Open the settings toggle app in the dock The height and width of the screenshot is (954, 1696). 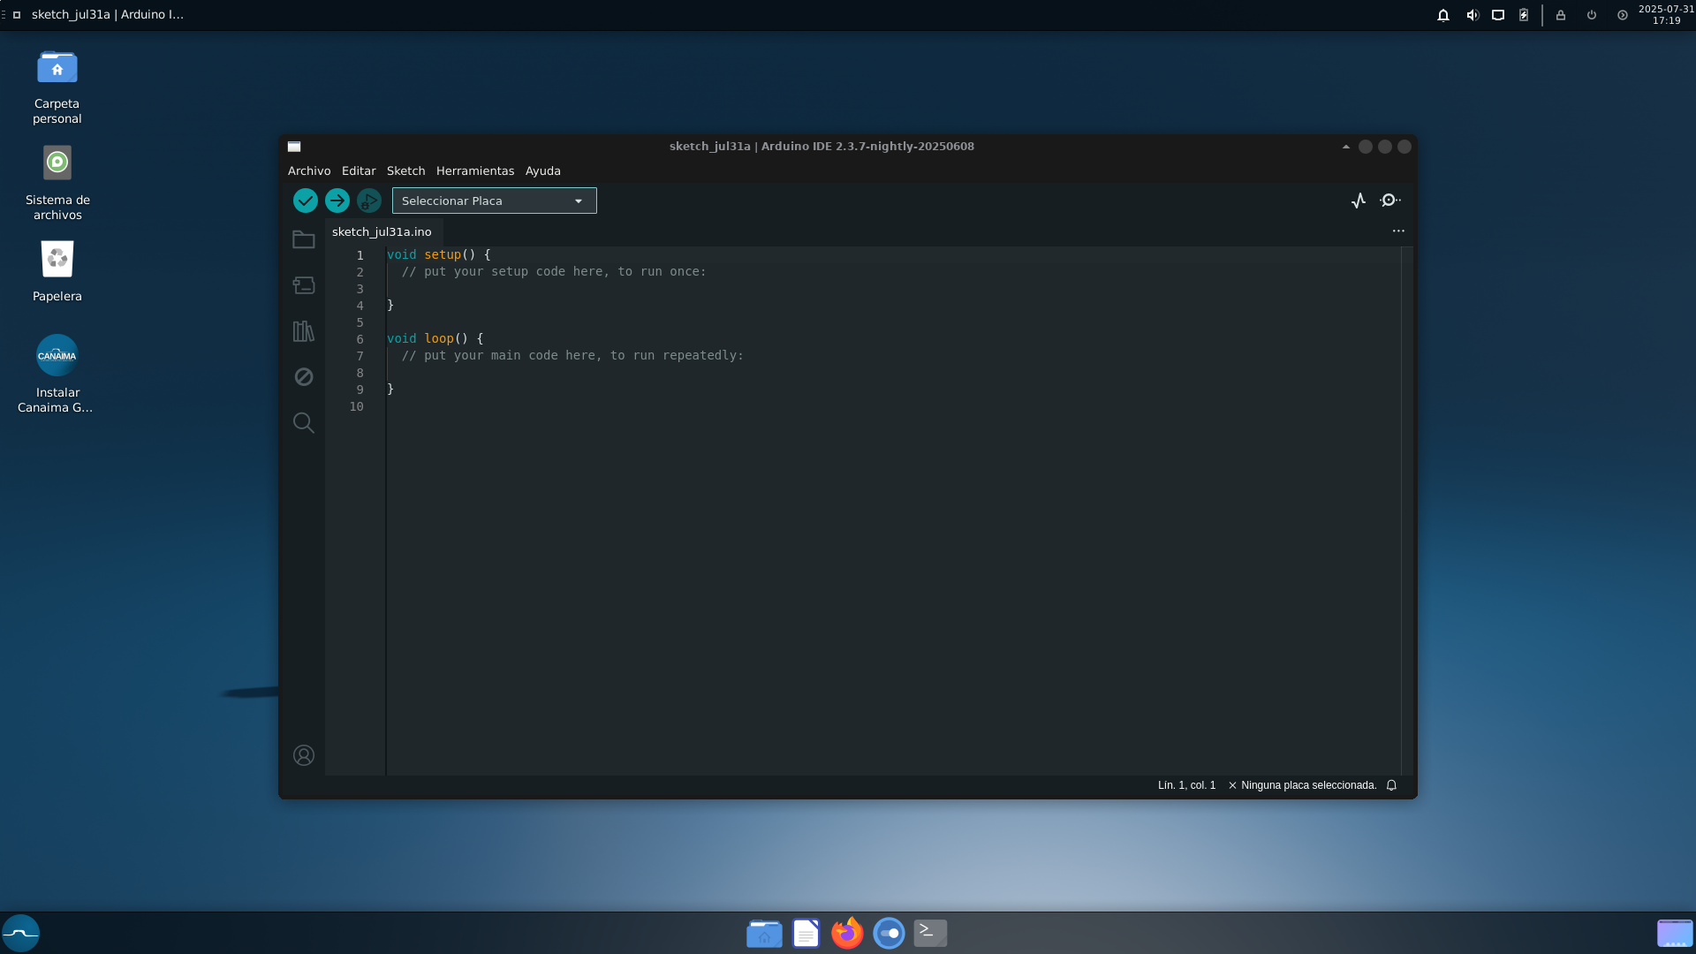point(889,933)
